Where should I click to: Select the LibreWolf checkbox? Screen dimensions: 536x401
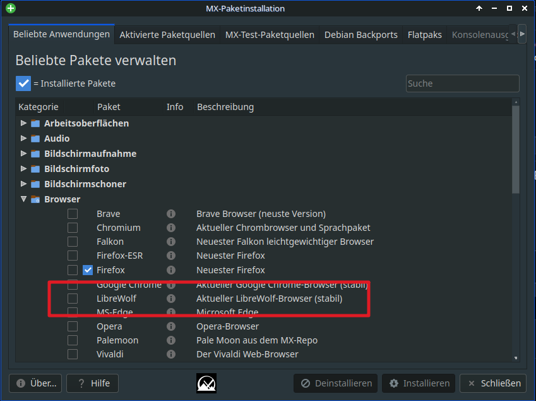(x=73, y=299)
